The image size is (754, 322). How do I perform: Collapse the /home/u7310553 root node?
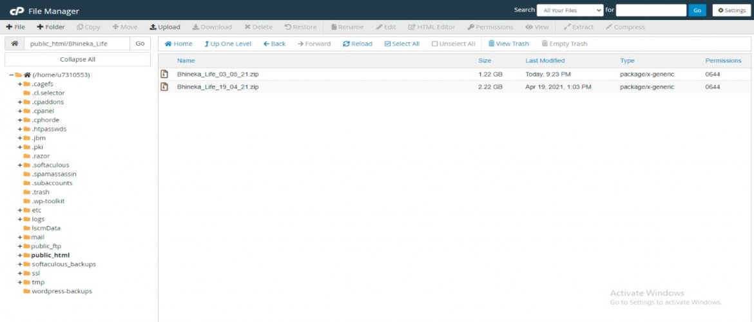pyautogui.click(x=12, y=75)
